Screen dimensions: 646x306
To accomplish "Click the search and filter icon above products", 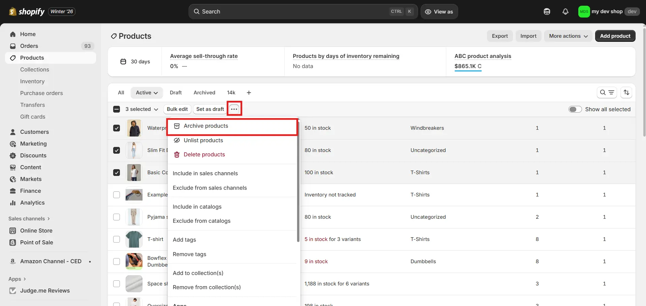I will (x=607, y=92).
